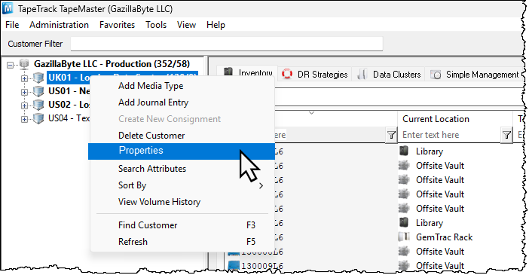Click the tape icon next to 130009L6

pos(234,265)
